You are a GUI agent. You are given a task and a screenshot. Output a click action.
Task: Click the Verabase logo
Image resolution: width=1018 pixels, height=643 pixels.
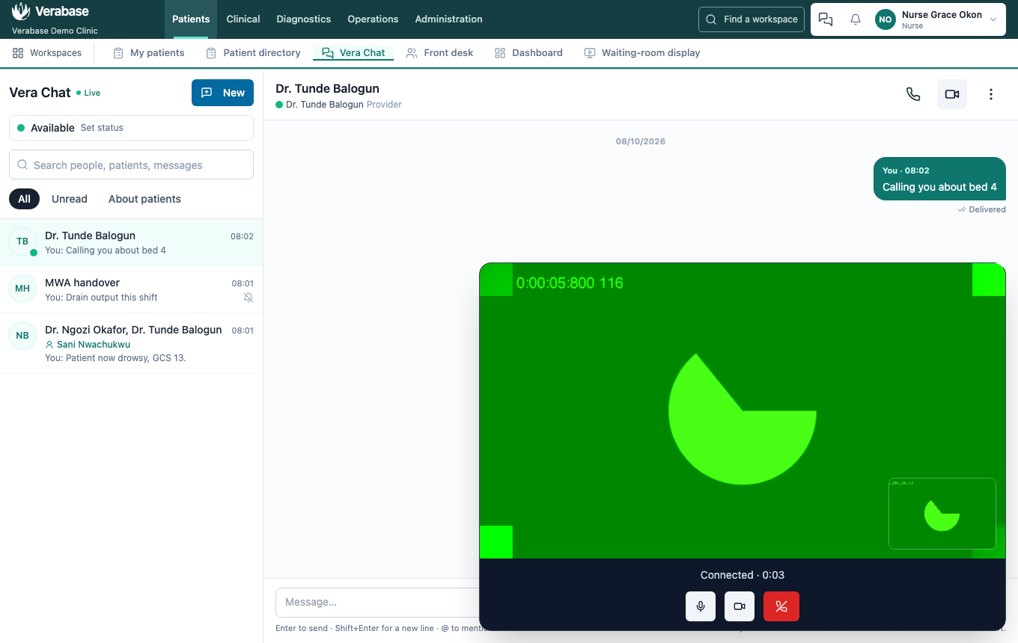(51, 12)
